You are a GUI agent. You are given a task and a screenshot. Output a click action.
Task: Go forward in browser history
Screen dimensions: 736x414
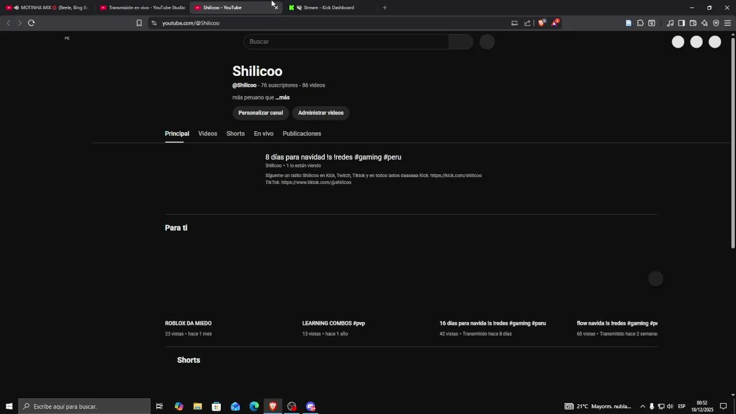click(20, 23)
